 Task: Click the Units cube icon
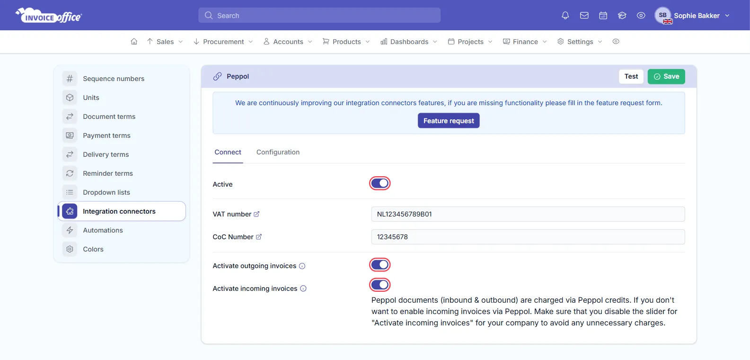(x=70, y=98)
